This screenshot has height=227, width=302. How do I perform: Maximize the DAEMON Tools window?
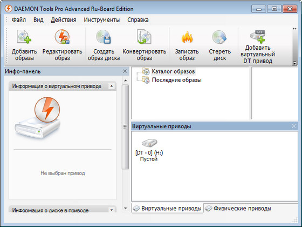click(274, 9)
